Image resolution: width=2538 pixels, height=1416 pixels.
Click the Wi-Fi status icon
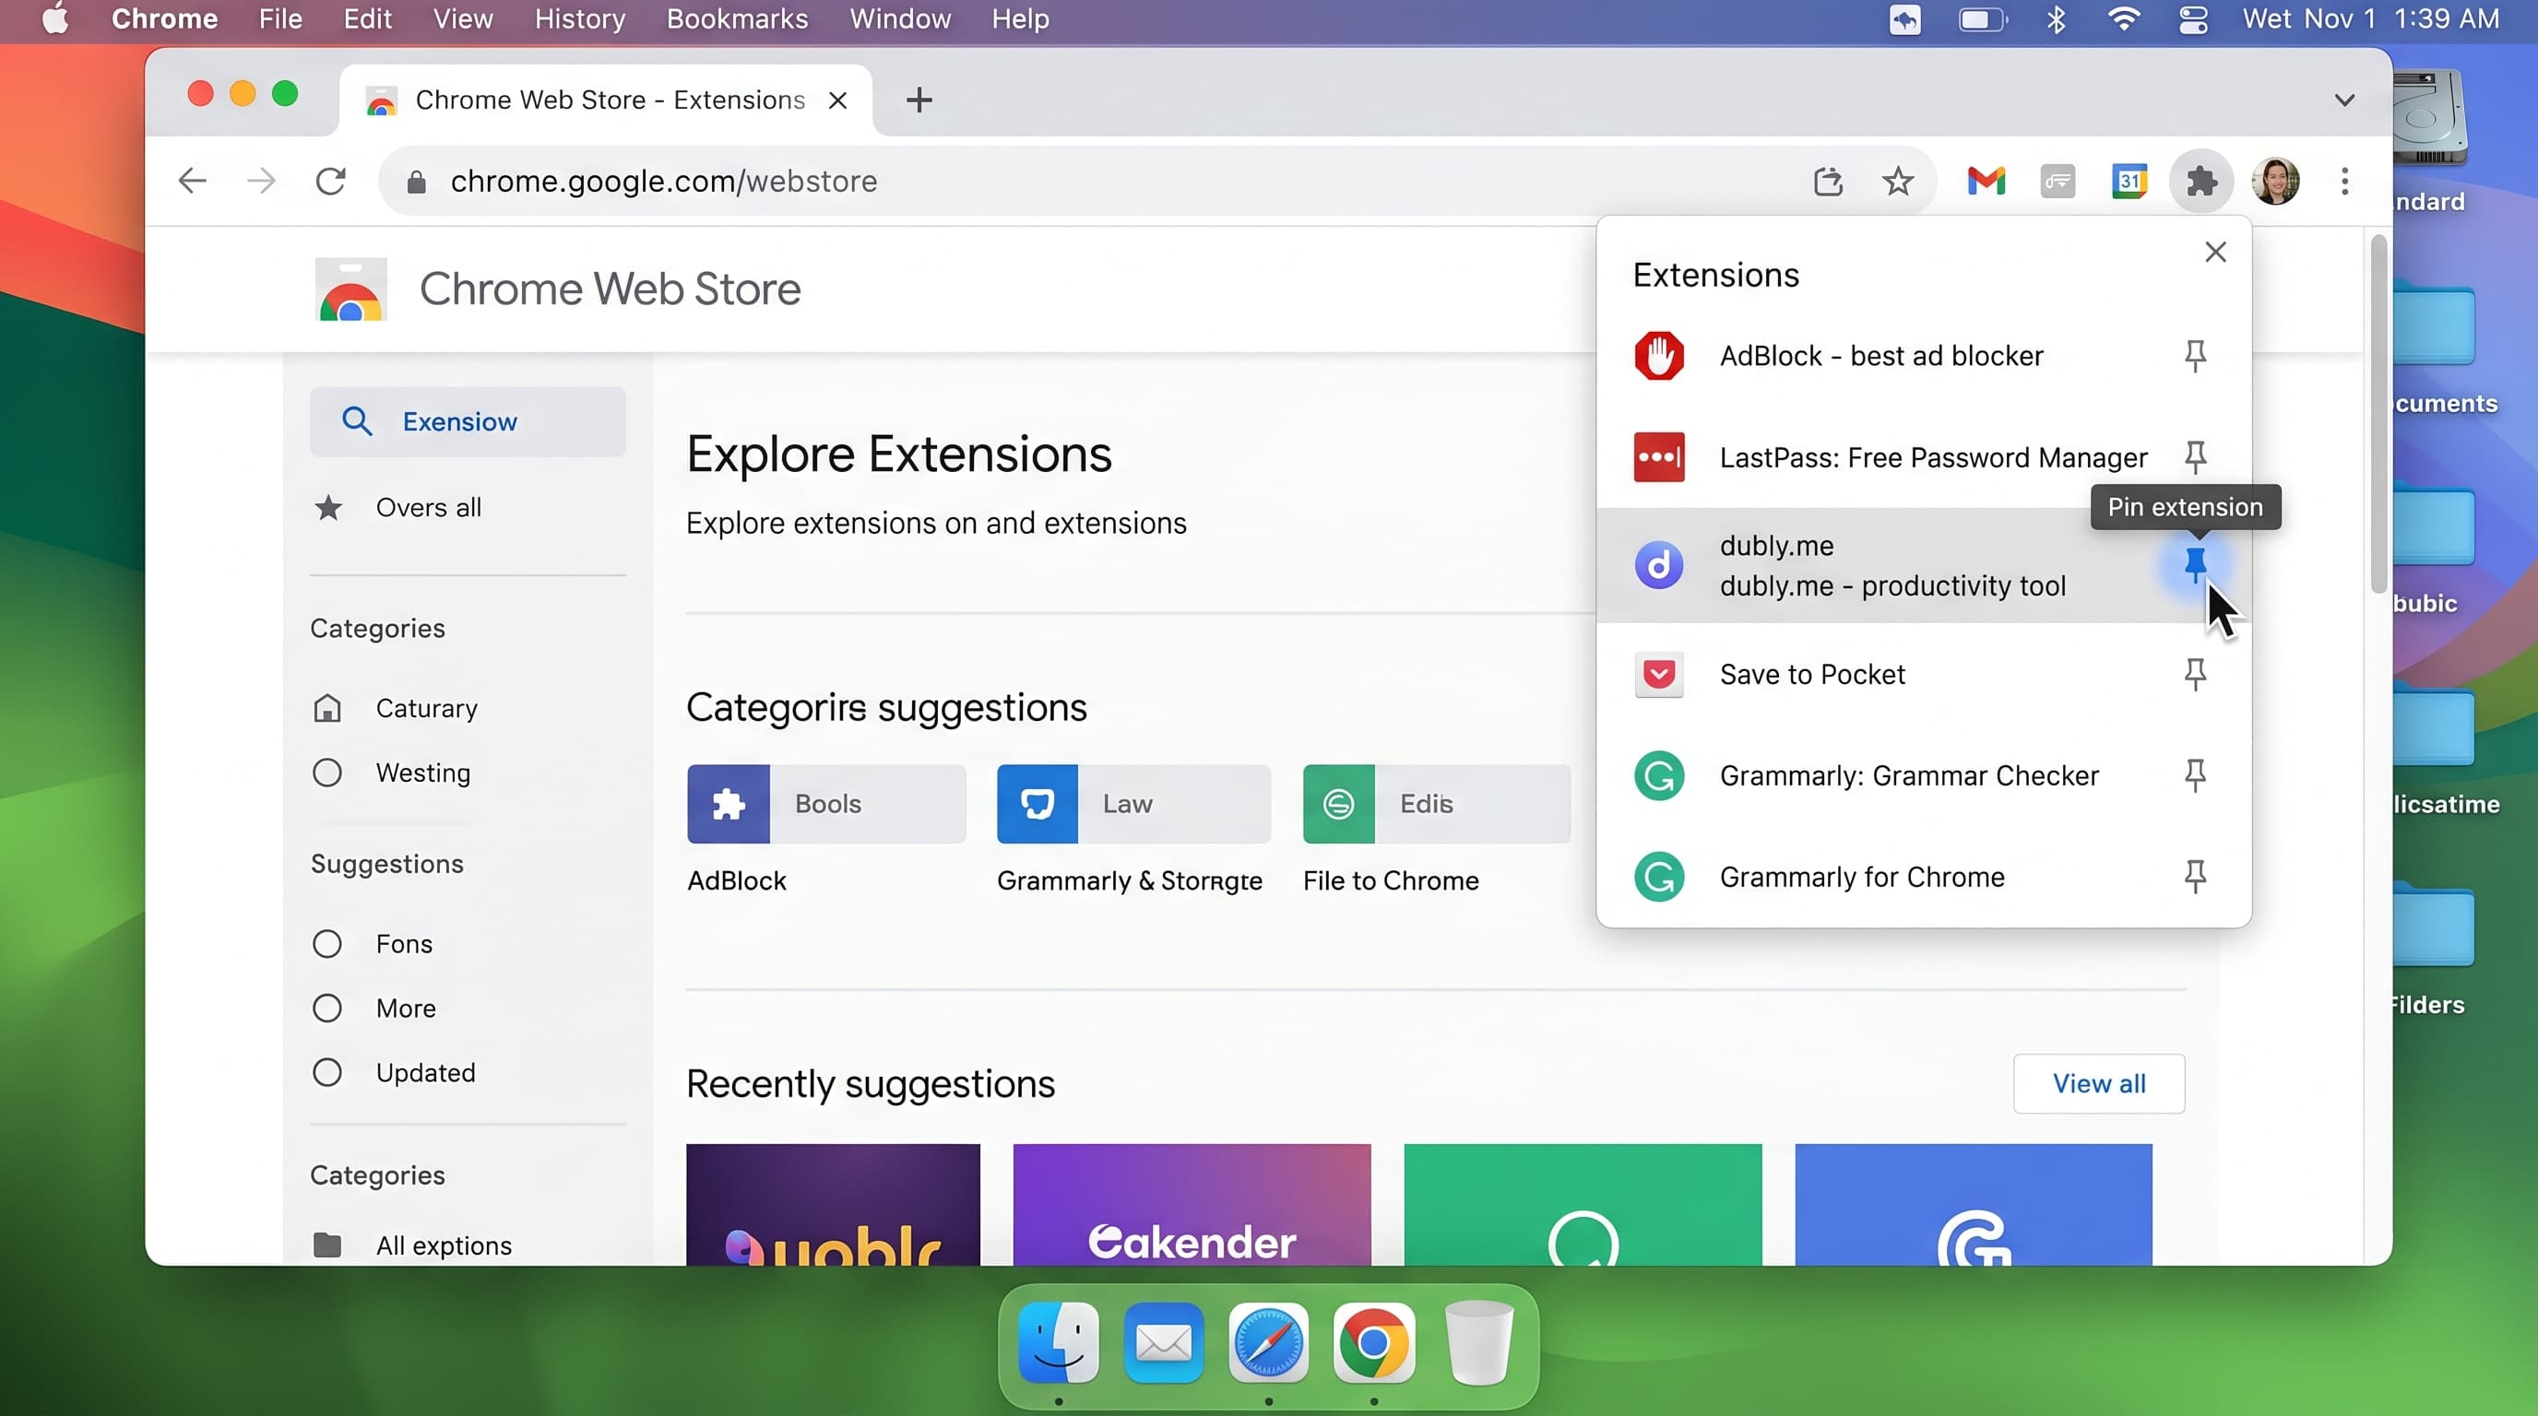pos(2123,18)
